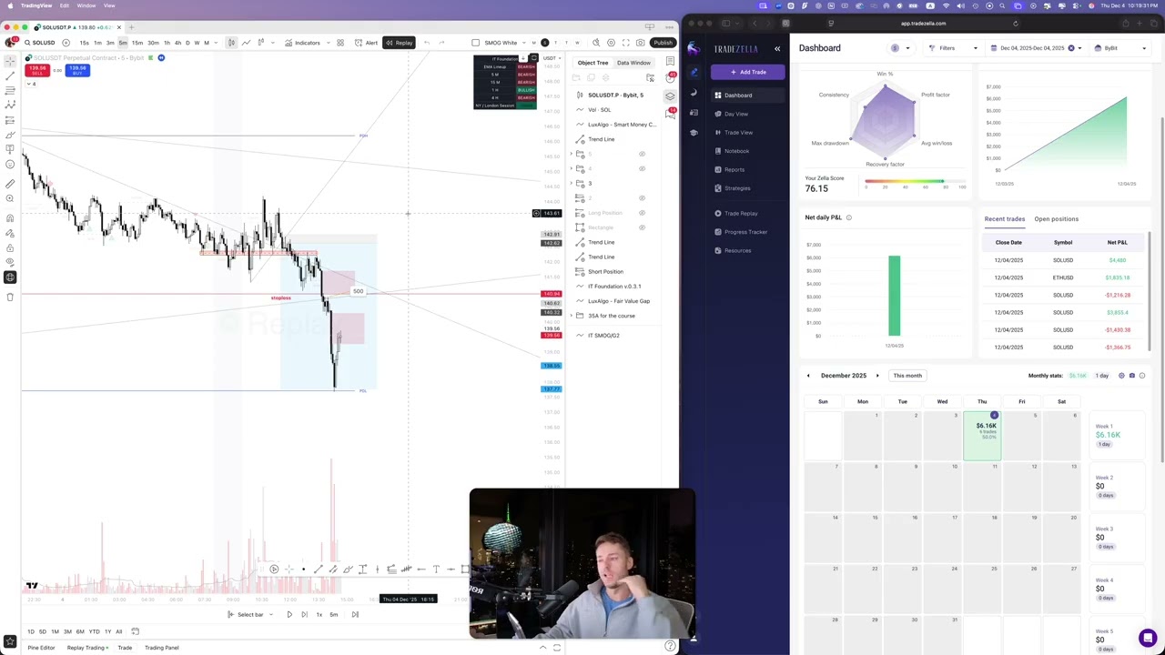Open watchlist icon in TradingView right sidebar
This screenshot has height=655, width=1165.
coord(670,61)
